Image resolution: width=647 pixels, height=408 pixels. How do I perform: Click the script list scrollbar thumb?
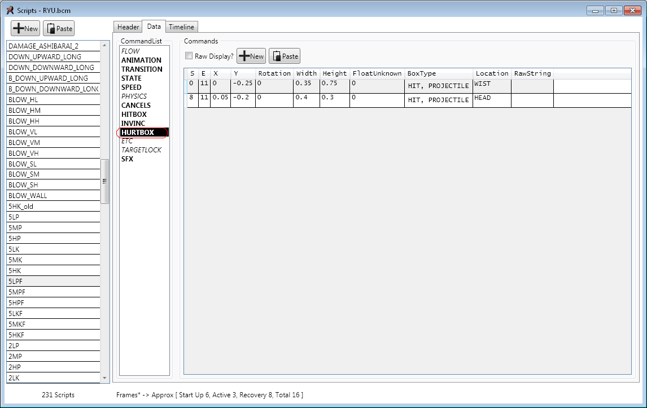tap(104, 181)
